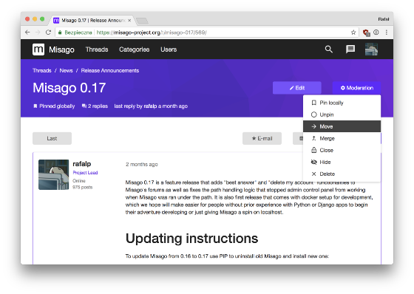Click the macOS green maximize button
Screen dimensions: 414x294
(x=42, y=19)
